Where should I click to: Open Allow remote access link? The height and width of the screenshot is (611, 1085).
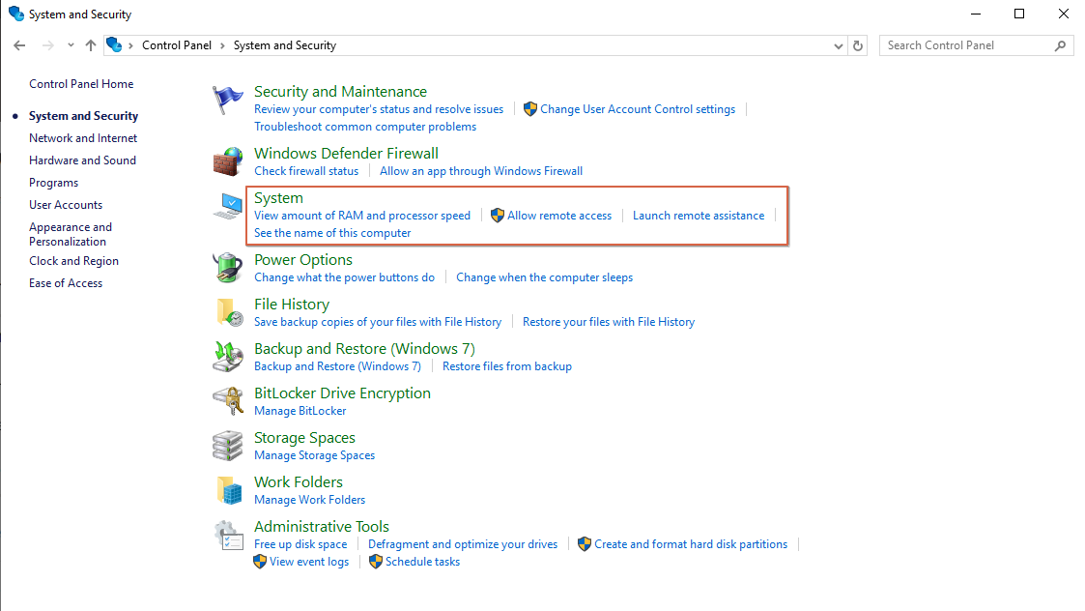click(x=559, y=216)
